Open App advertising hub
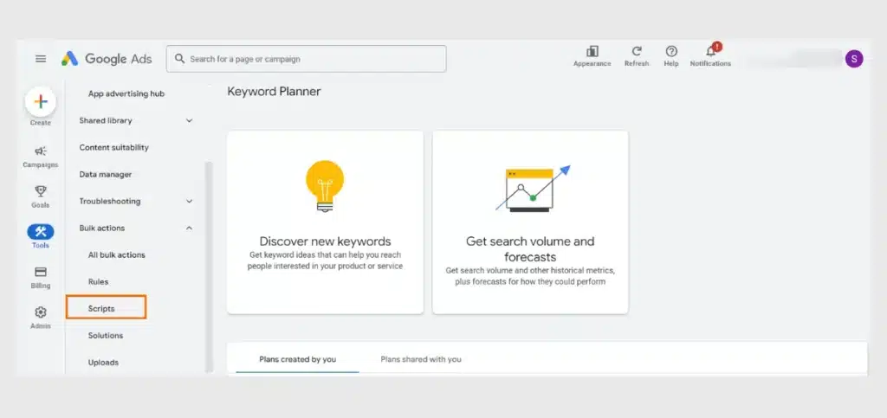This screenshot has height=418, width=887. click(x=126, y=93)
